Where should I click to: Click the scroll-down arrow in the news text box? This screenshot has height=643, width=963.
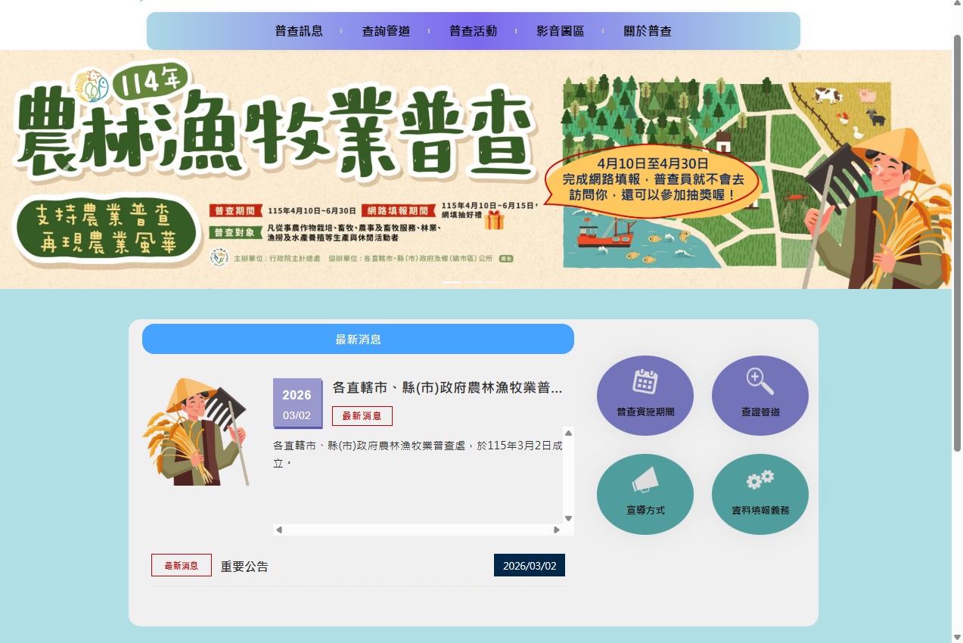click(x=567, y=519)
